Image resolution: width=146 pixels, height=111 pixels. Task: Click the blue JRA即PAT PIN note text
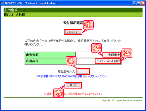pos(73,76)
